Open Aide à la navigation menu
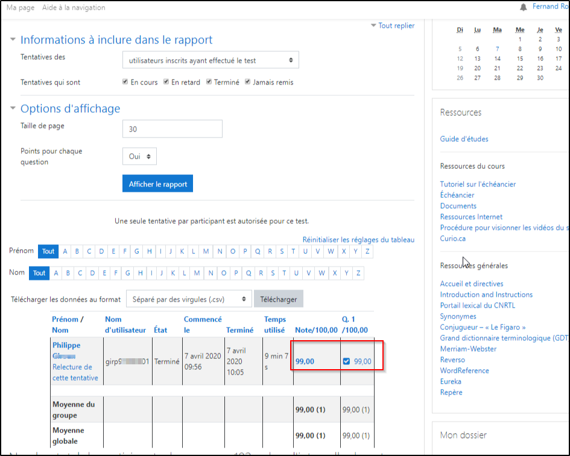This screenshot has height=456, width=570. point(74,7)
